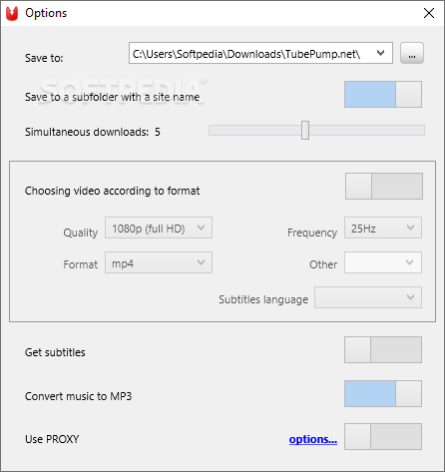Screen dimensions: 445x472
Task: Click the Simultaneous downloads slider handle
Action: (305, 130)
